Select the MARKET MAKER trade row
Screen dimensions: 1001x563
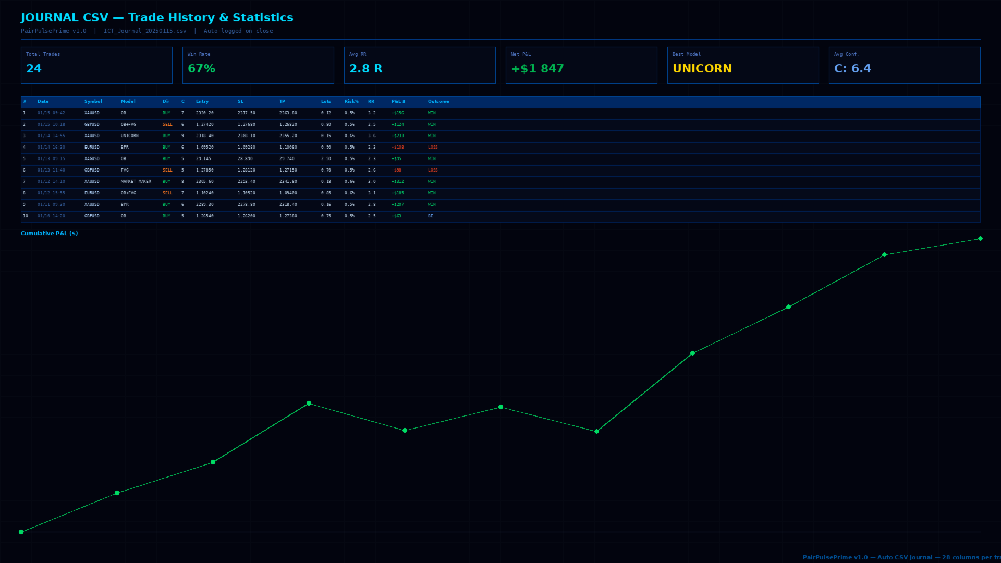[x=500, y=182]
